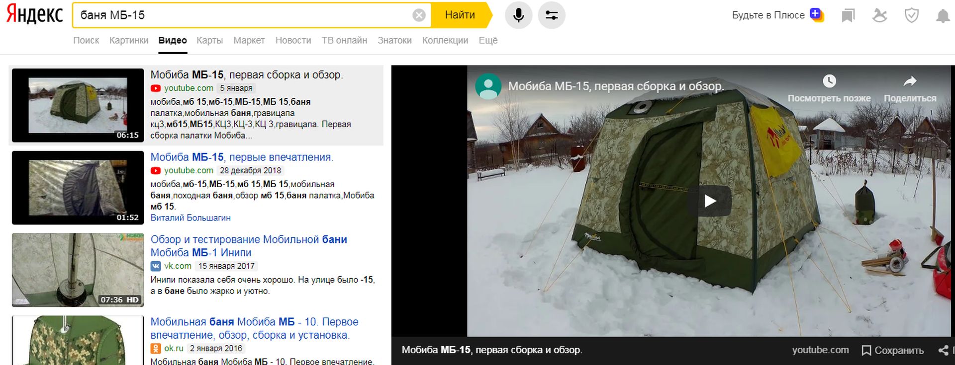
Task: Open link Мобиба МБ-15, первые впечатления
Action: [242, 157]
